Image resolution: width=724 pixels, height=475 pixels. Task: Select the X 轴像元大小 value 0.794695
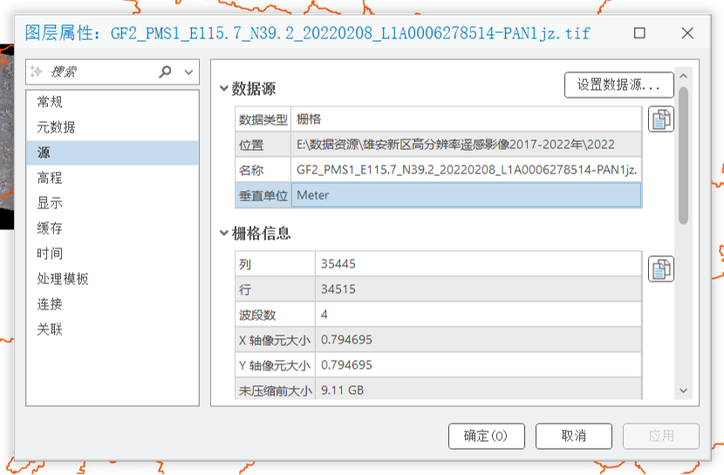(478, 340)
